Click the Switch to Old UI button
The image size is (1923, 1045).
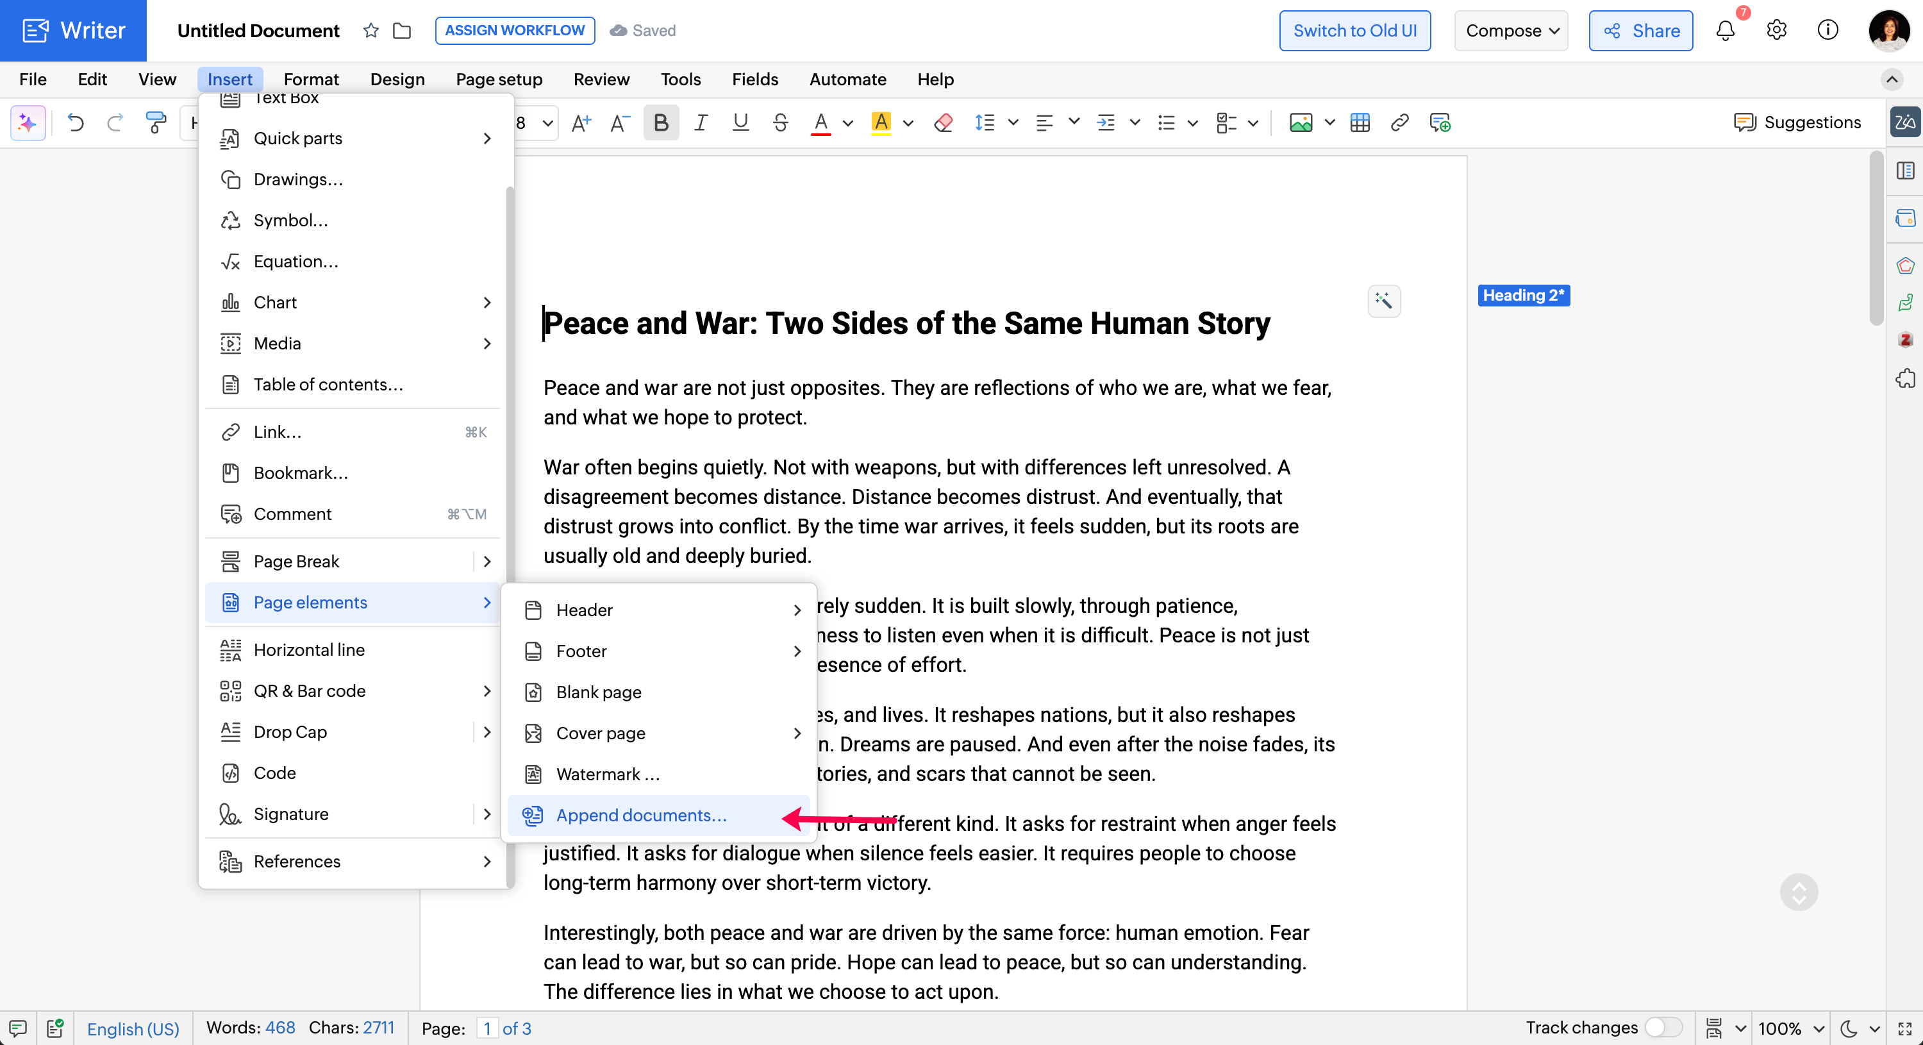click(x=1354, y=31)
